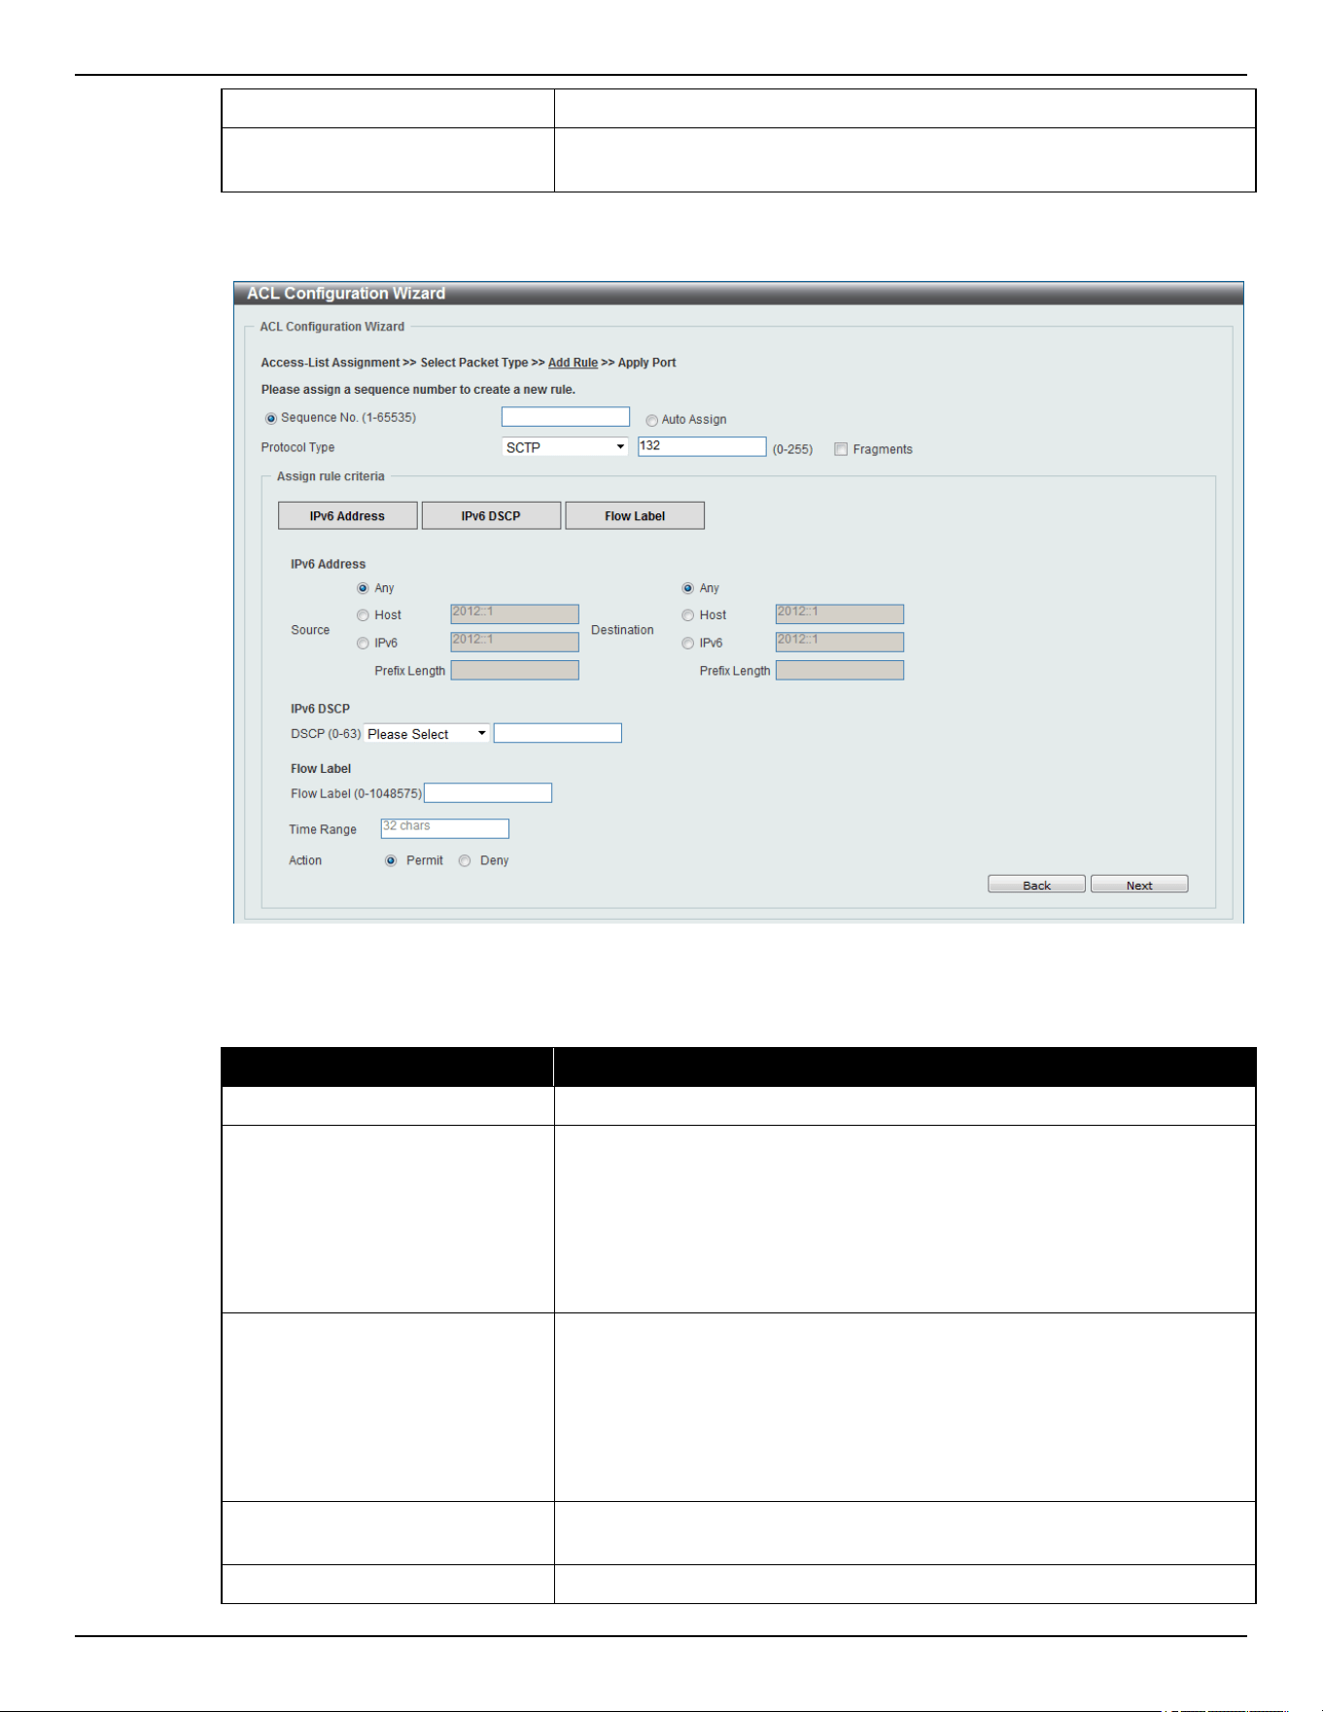Click the ACL Configuration Wizard title bar
The height and width of the screenshot is (1712, 1323).
pyautogui.click(x=739, y=294)
